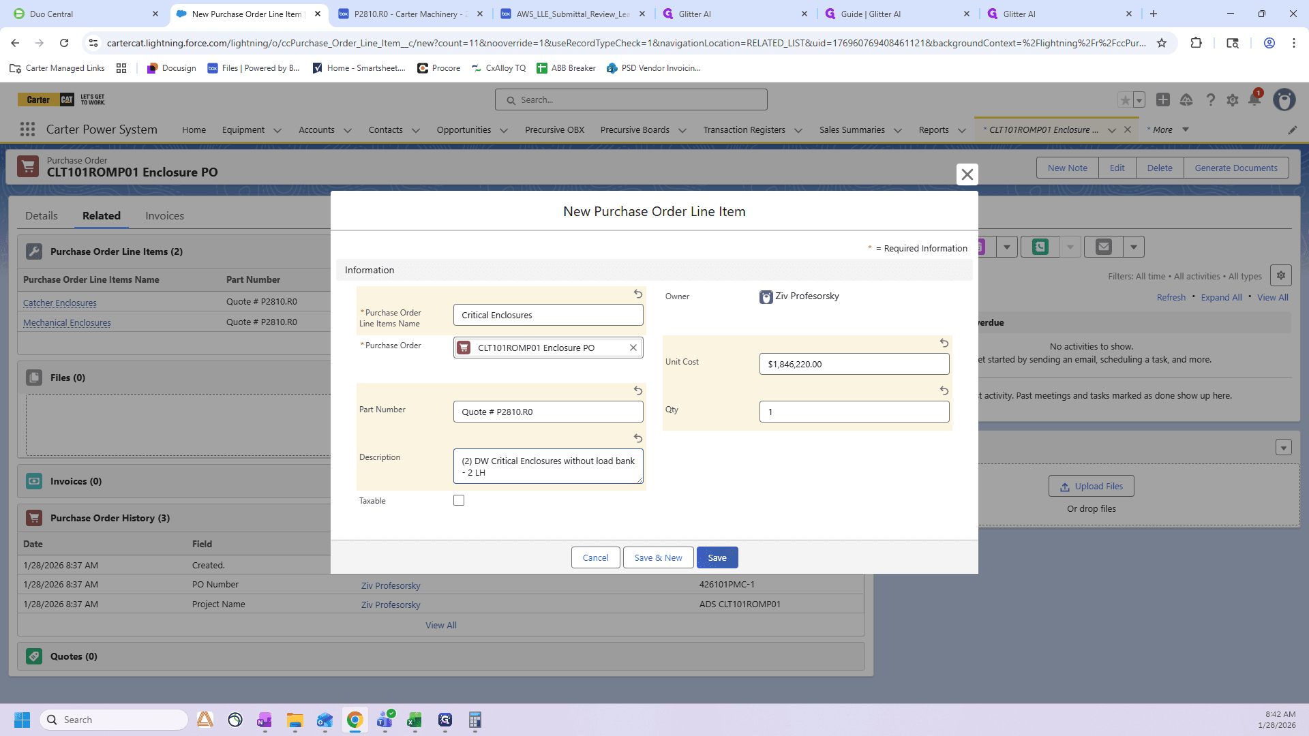The height and width of the screenshot is (736, 1309).
Task: Click the Generate Documents button
Action: click(x=1236, y=168)
